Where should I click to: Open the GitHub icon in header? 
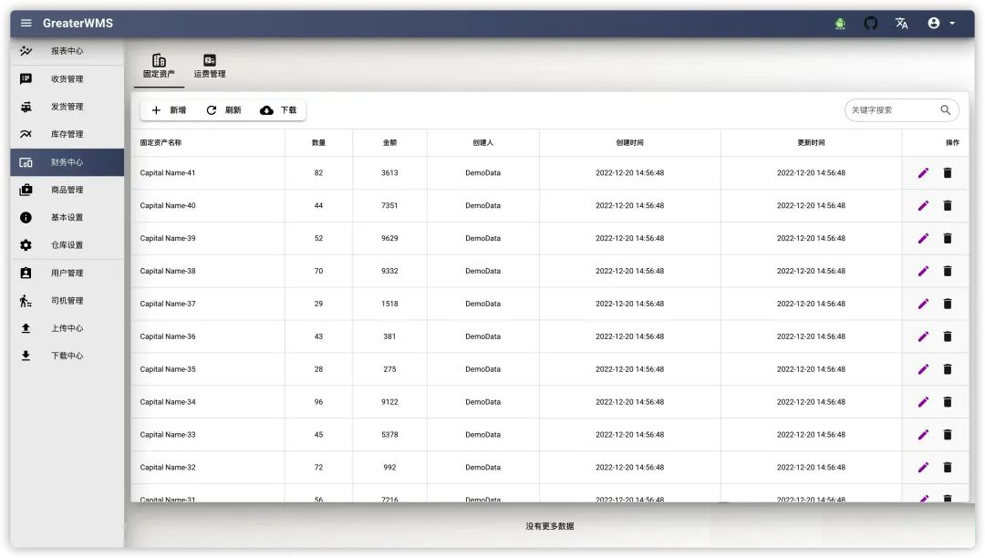[x=871, y=23]
